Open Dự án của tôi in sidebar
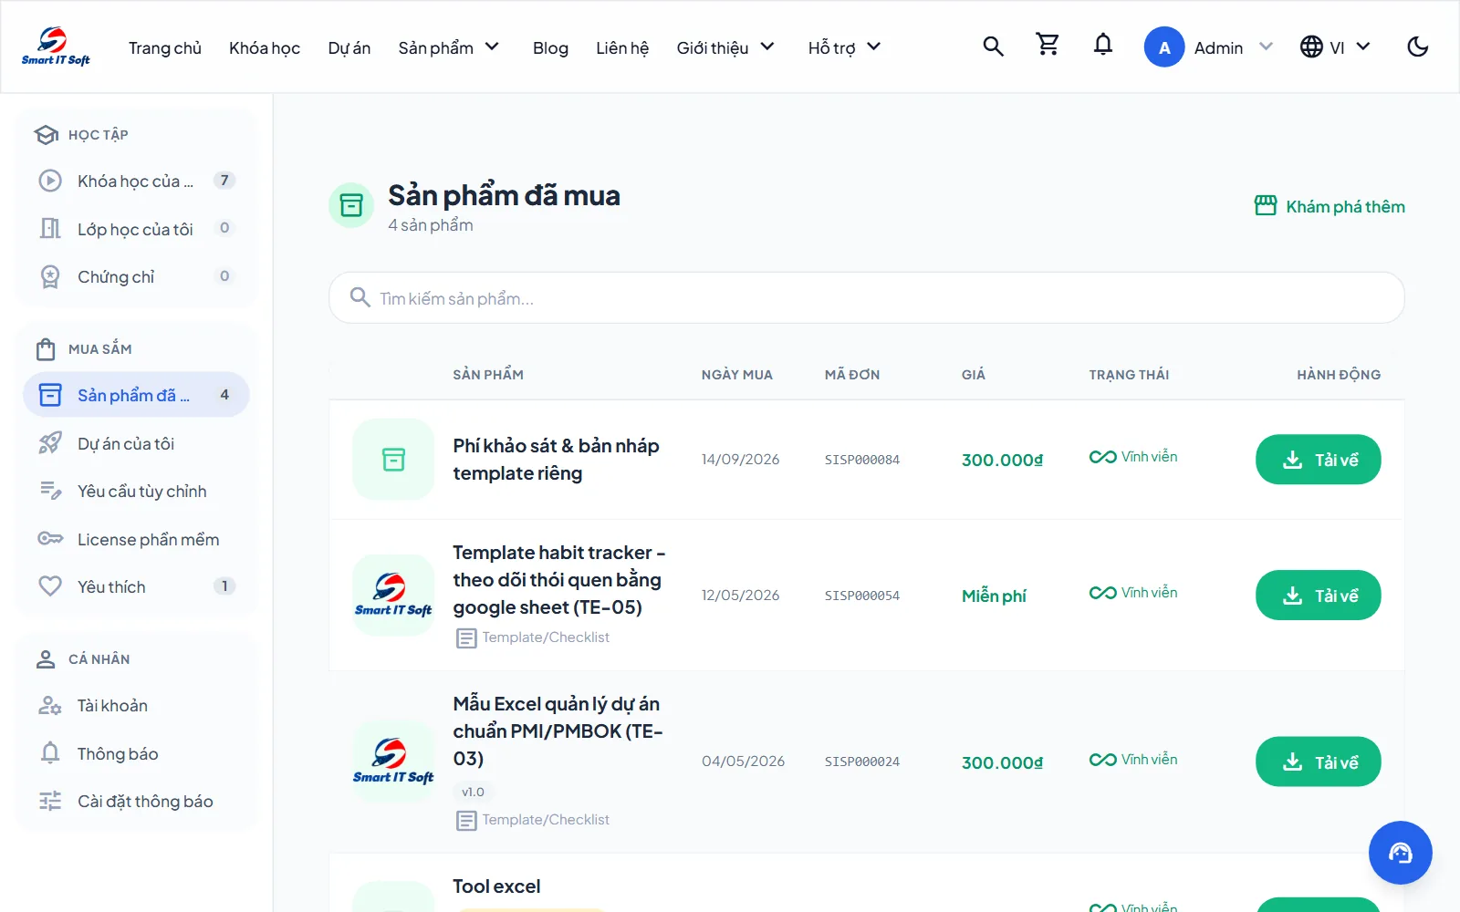 [136, 443]
